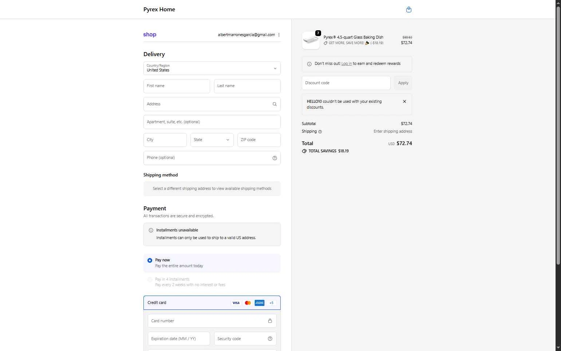Click the Apartment, suite field
Viewport: 561px width, 351px height.
212,122
